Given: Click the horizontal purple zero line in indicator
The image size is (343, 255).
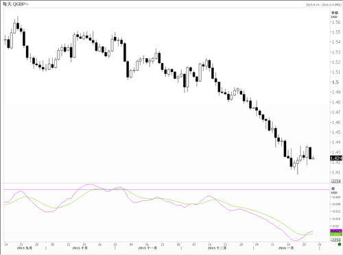Looking at the screenshot, I should pos(167,189).
